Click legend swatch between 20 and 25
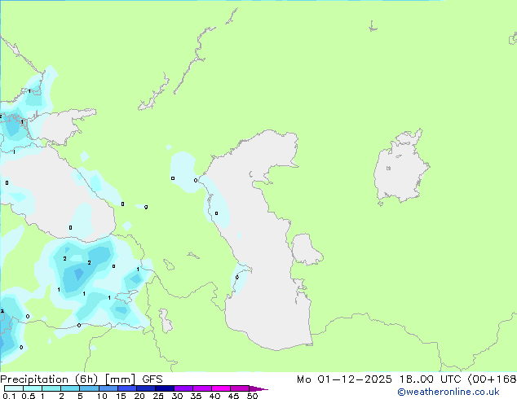This screenshot has height=399, width=517. coord(145,388)
